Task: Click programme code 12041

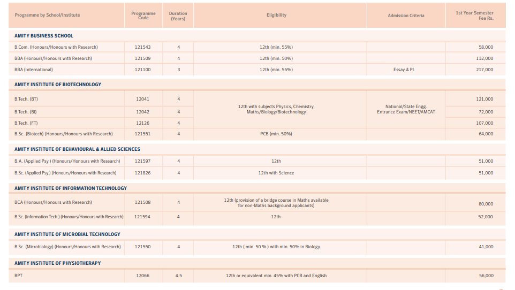Action: coord(142,99)
